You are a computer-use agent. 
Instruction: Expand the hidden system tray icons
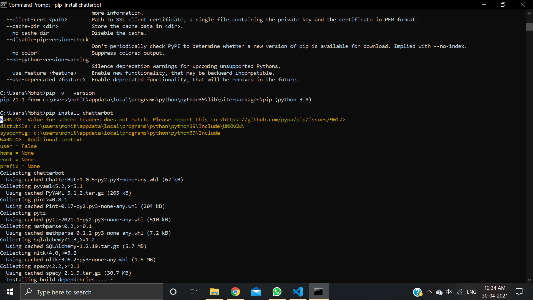(x=429, y=292)
